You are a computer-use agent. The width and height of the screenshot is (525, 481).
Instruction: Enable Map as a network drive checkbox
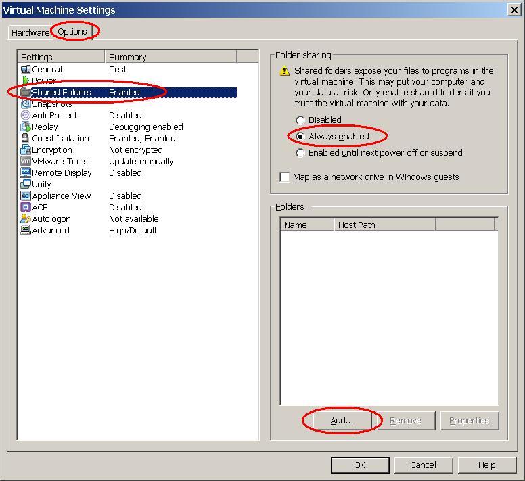285,177
